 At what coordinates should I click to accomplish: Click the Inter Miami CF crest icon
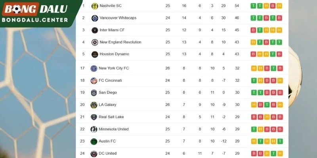coord(95,30)
